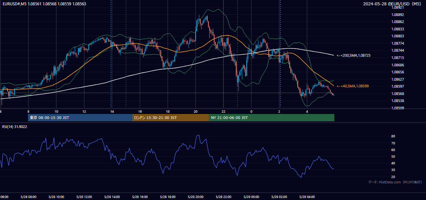Click hour tick 12 under the price chart
This screenshot has width=426, height=200.
[84, 112]
